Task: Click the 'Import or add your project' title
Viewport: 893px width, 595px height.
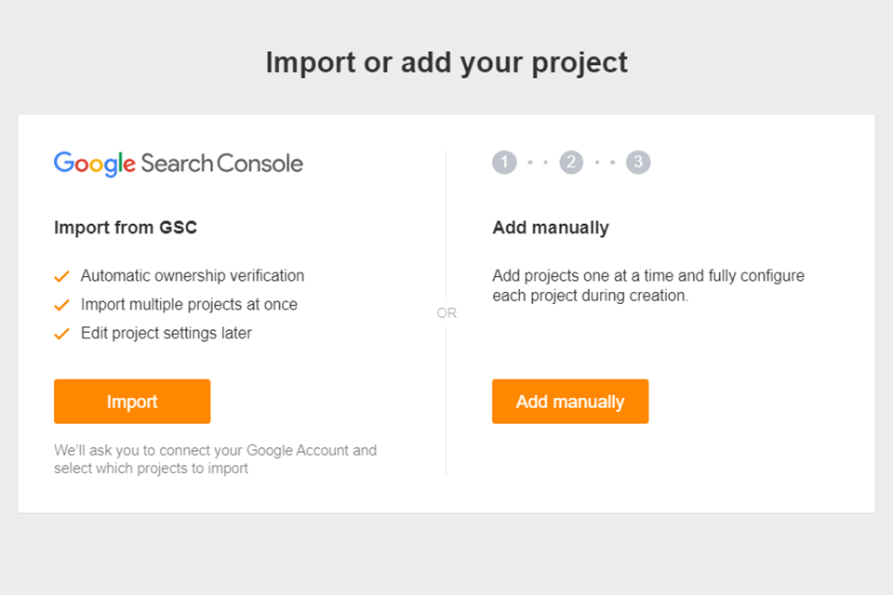Action: click(446, 62)
